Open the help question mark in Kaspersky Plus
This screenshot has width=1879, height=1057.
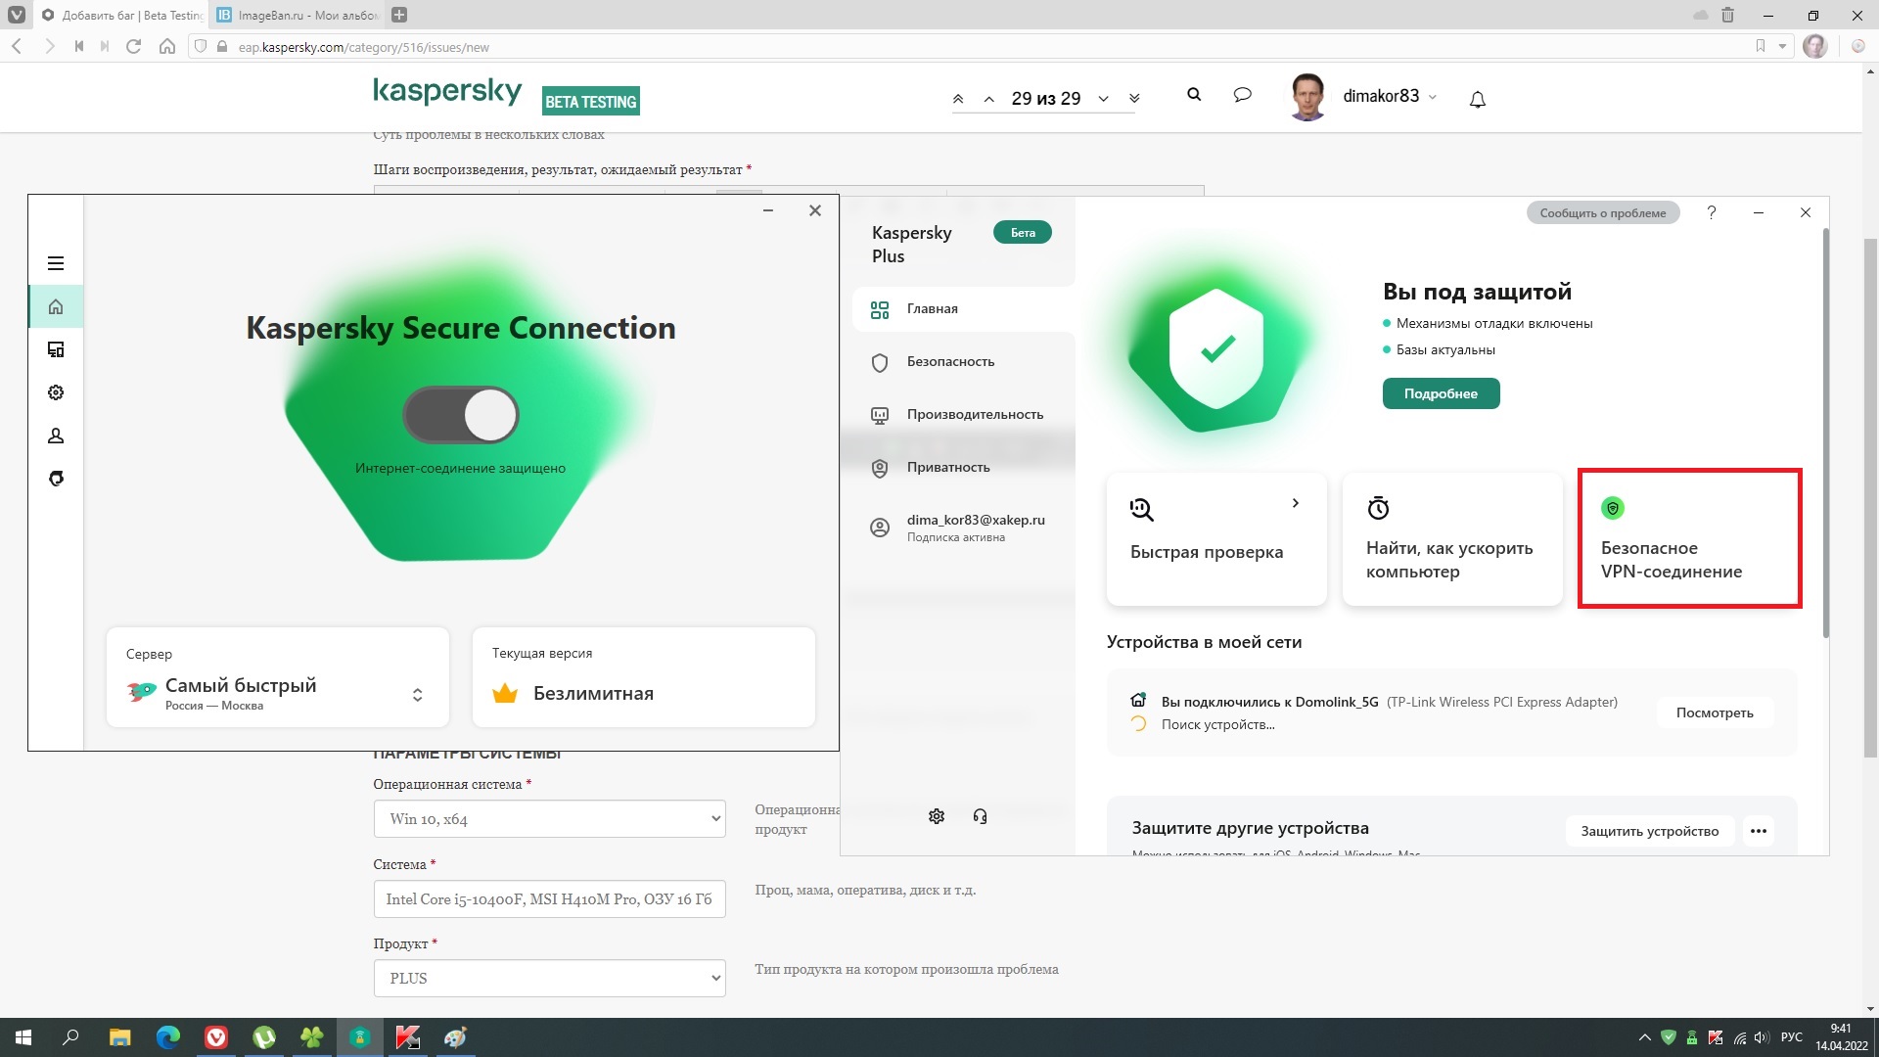(x=1712, y=212)
